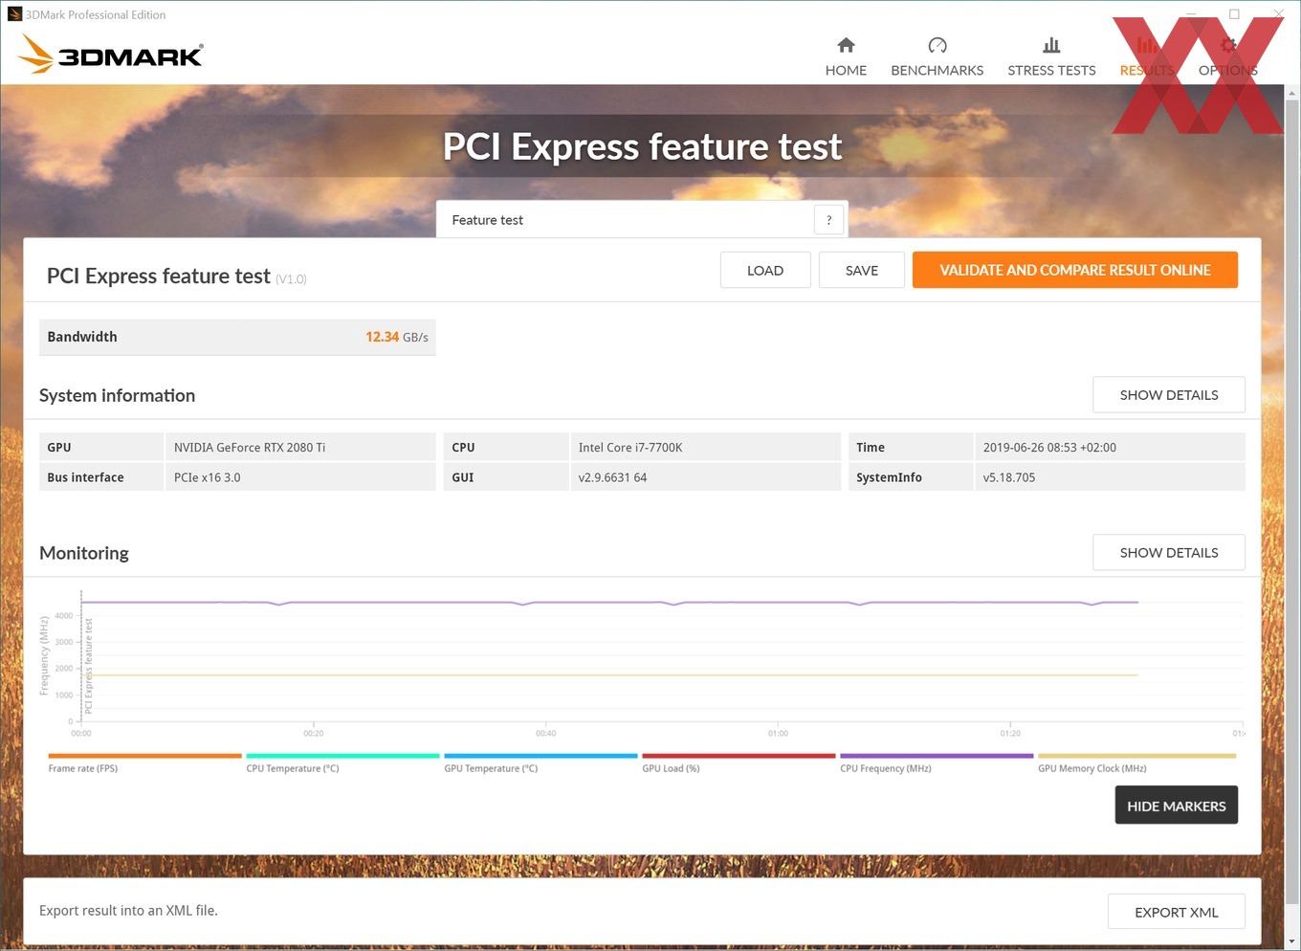This screenshot has height=951, width=1301.
Task: Toggle GPU Load (%) legend
Action: pyautogui.click(x=739, y=762)
